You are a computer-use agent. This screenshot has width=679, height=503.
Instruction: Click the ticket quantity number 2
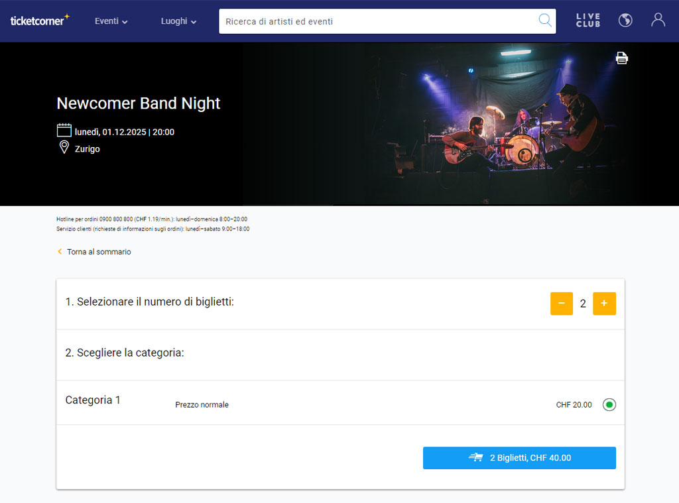click(583, 304)
